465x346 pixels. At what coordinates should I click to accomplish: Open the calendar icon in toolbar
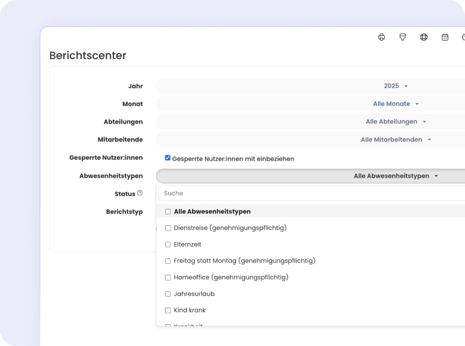pos(445,37)
